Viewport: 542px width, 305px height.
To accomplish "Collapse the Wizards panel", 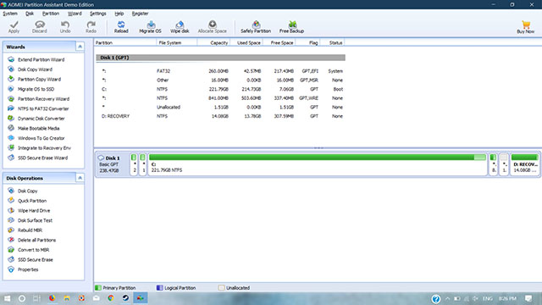I will point(80,47).
